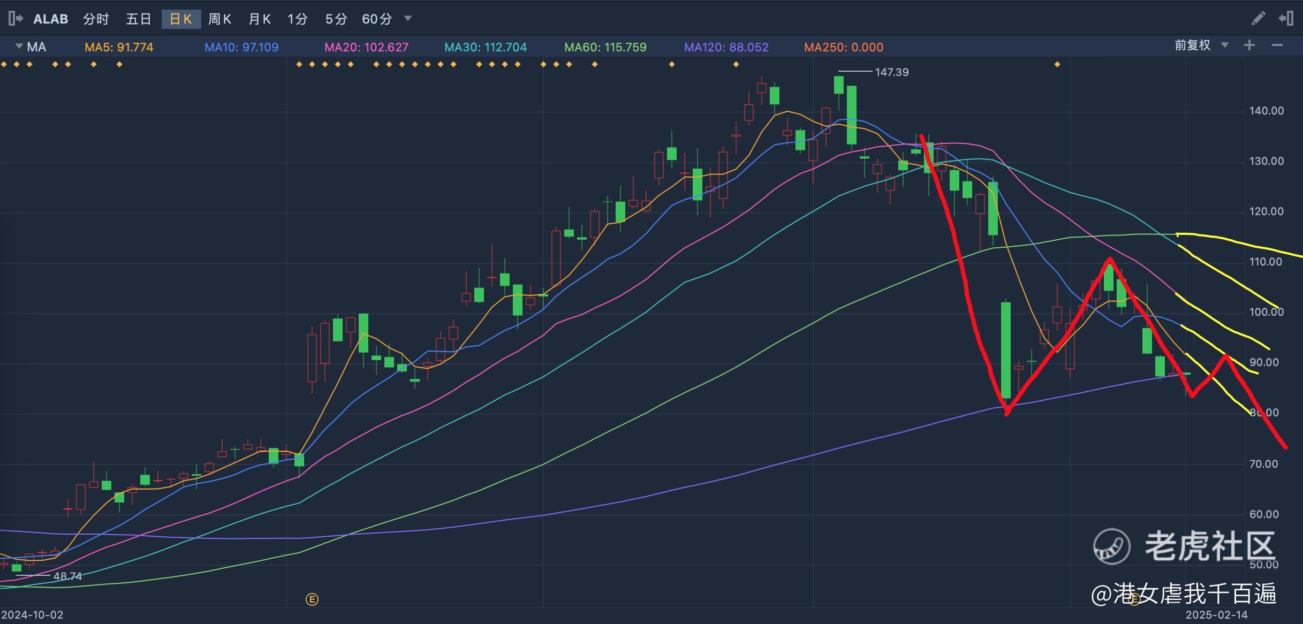Click the MA5: 91.774 label

pyautogui.click(x=119, y=47)
